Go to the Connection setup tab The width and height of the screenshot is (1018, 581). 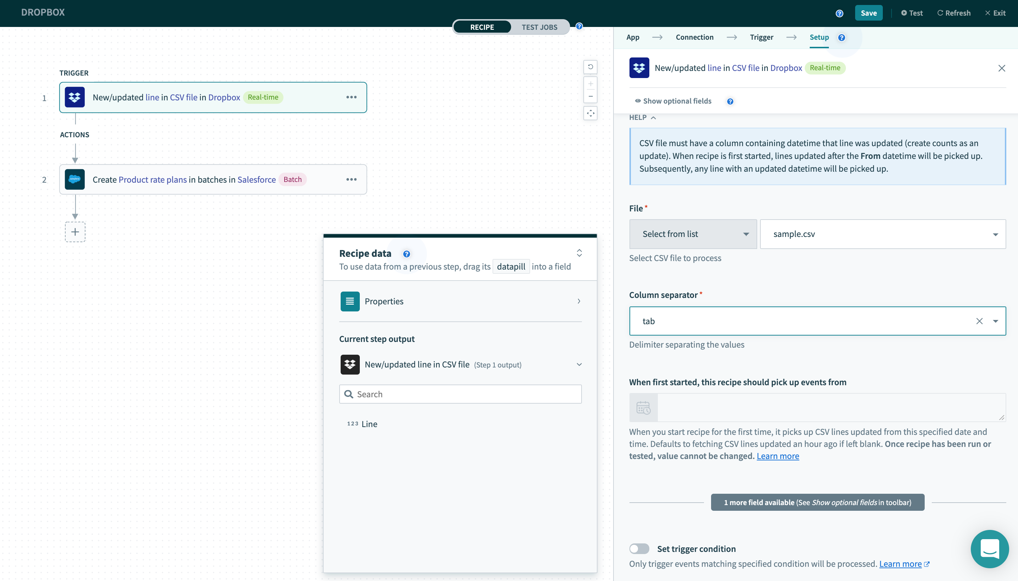694,37
